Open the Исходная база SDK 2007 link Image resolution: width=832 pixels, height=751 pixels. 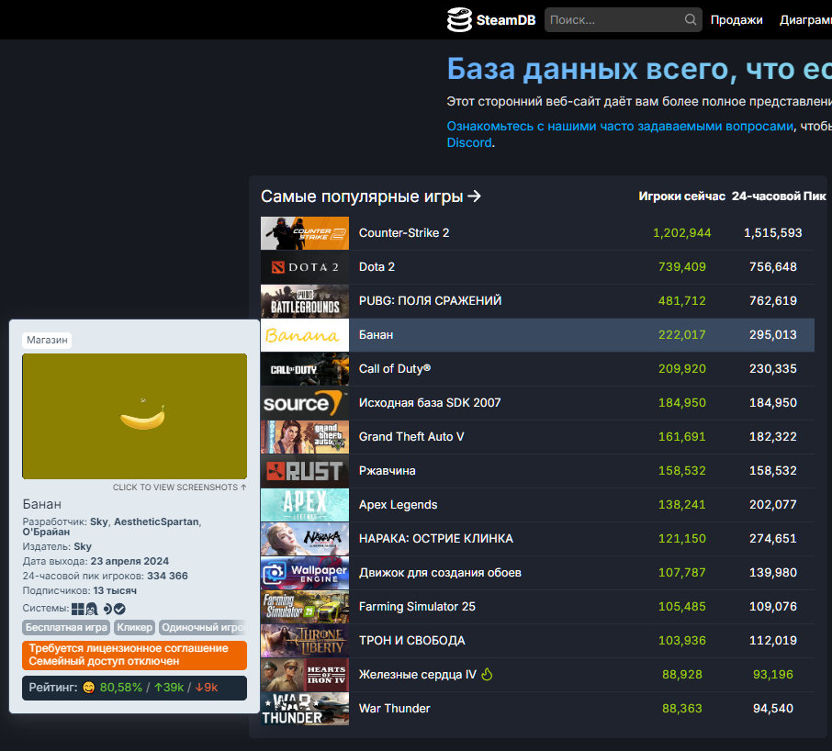click(430, 402)
